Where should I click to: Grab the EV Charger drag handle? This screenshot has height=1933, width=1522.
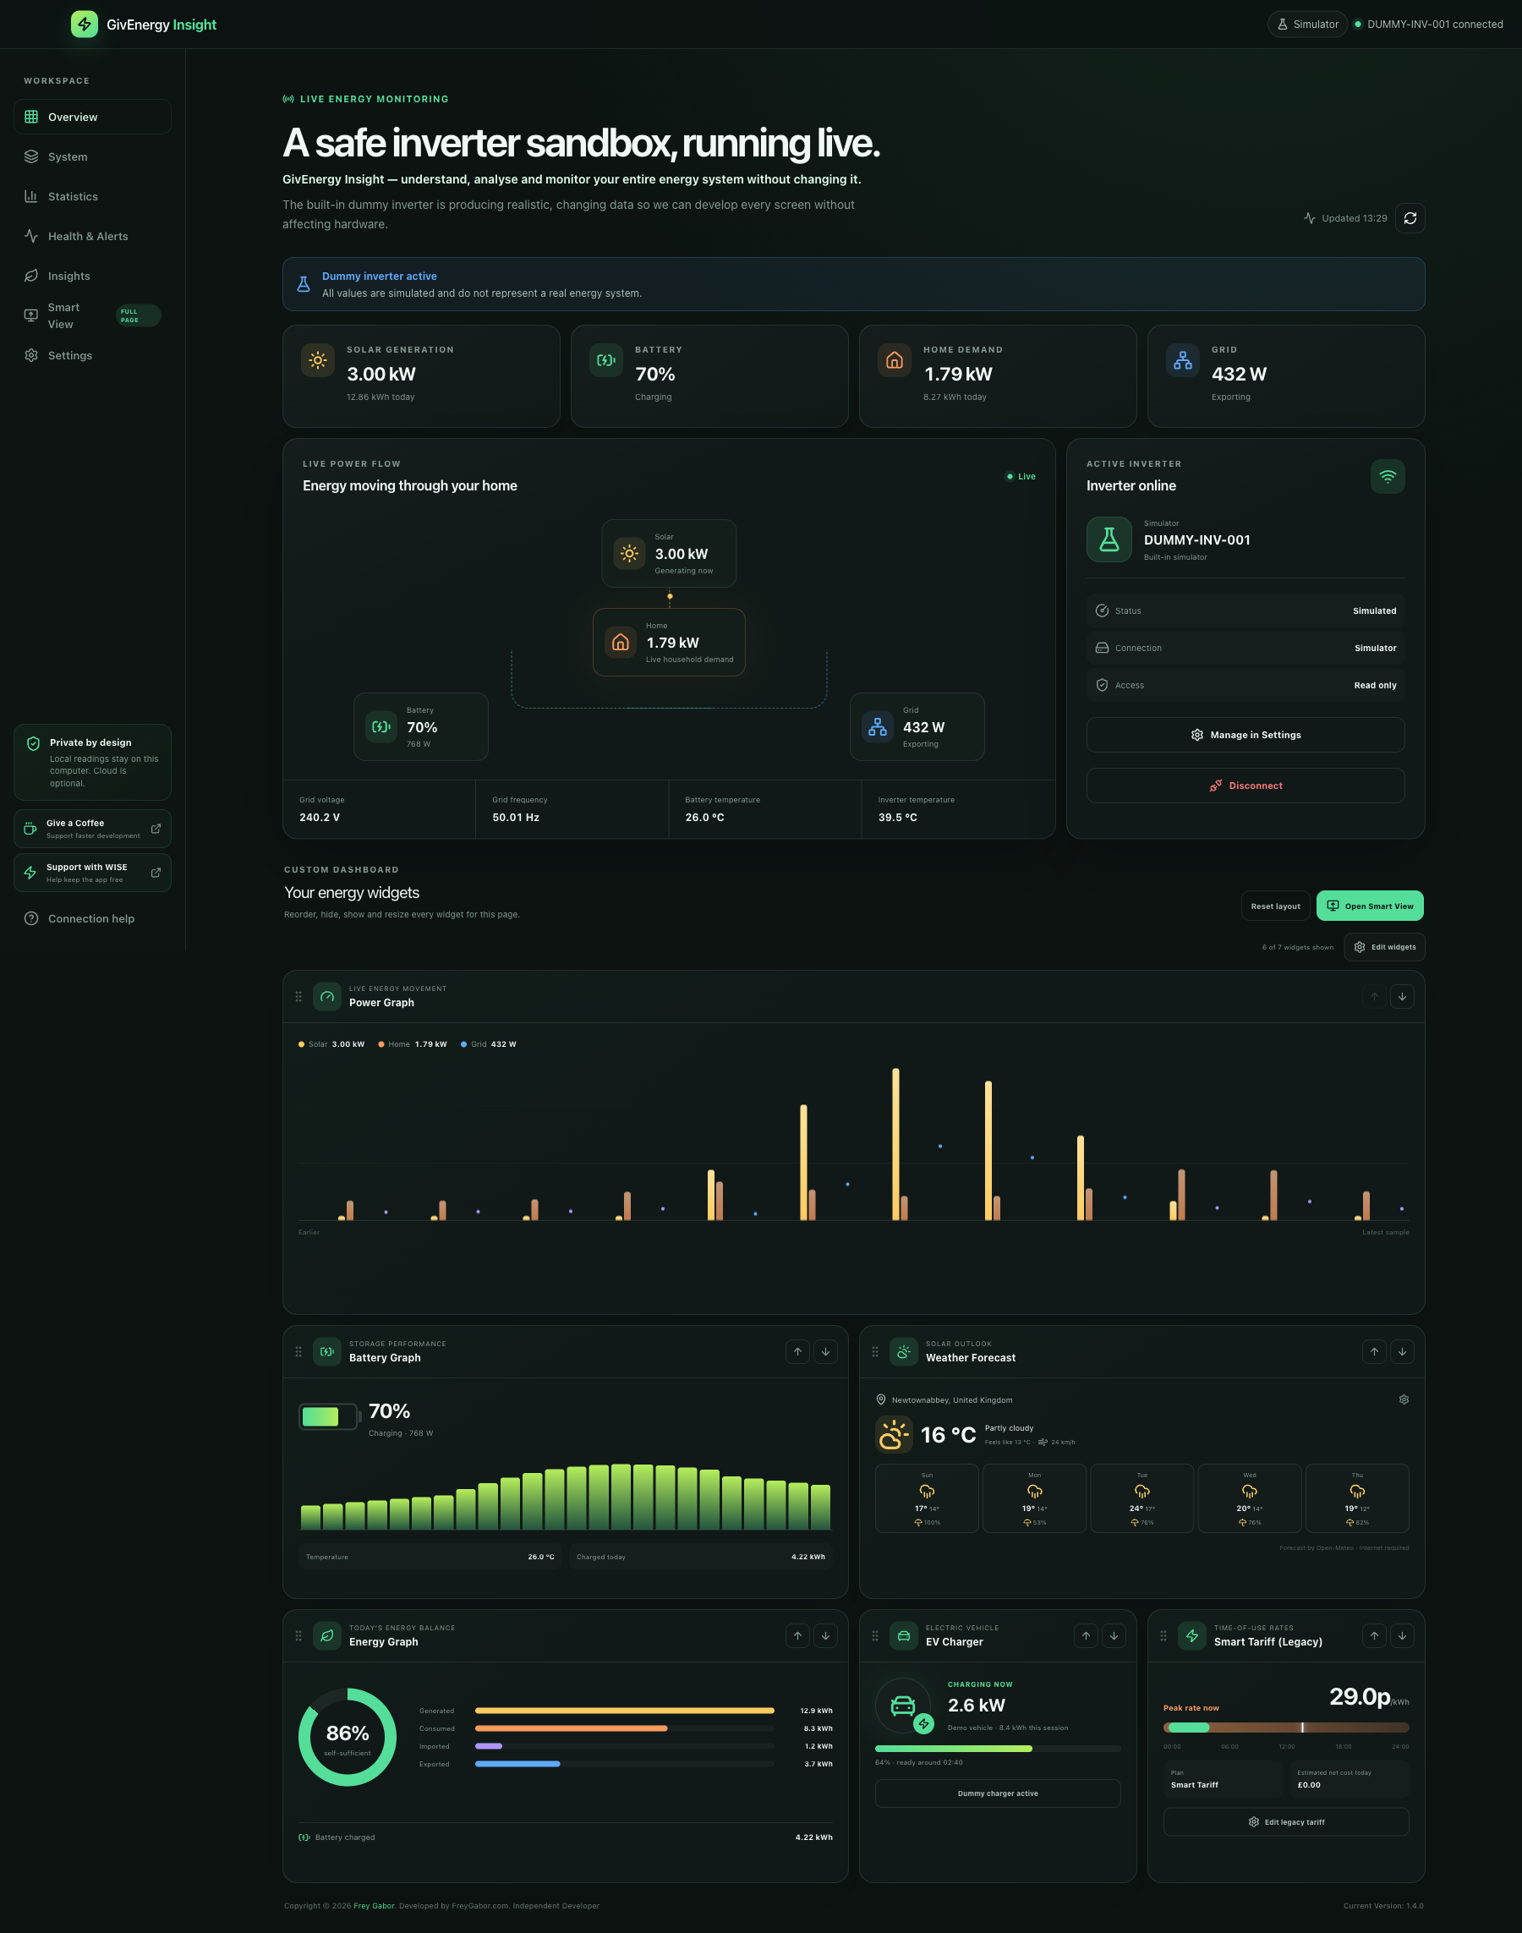875,1635
